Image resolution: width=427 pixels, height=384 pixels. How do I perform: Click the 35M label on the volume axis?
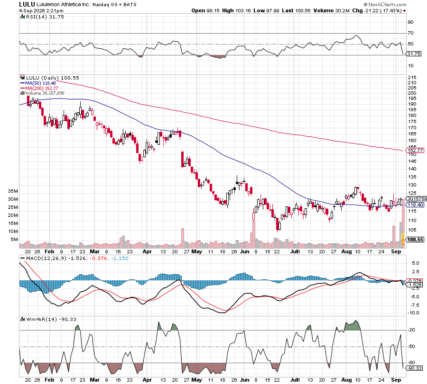click(x=13, y=191)
